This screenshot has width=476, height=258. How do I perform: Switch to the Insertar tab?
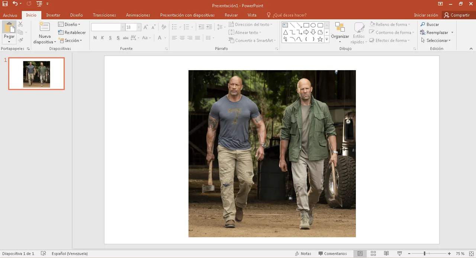[53, 15]
